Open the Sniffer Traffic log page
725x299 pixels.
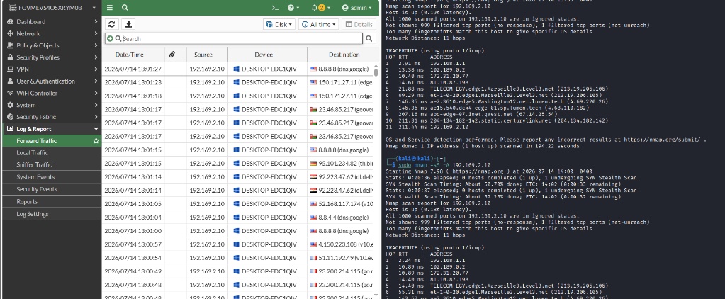coord(34,164)
